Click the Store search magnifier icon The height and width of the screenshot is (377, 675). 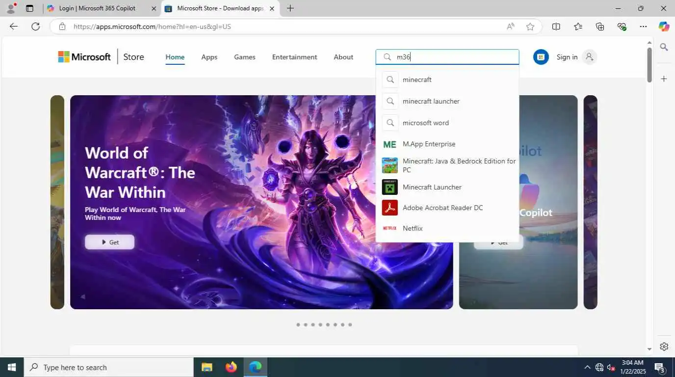pos(388,57)
